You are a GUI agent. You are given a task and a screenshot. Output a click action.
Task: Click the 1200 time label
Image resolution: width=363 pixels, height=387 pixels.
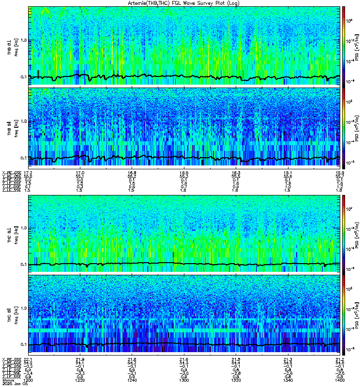pos(28,380)
